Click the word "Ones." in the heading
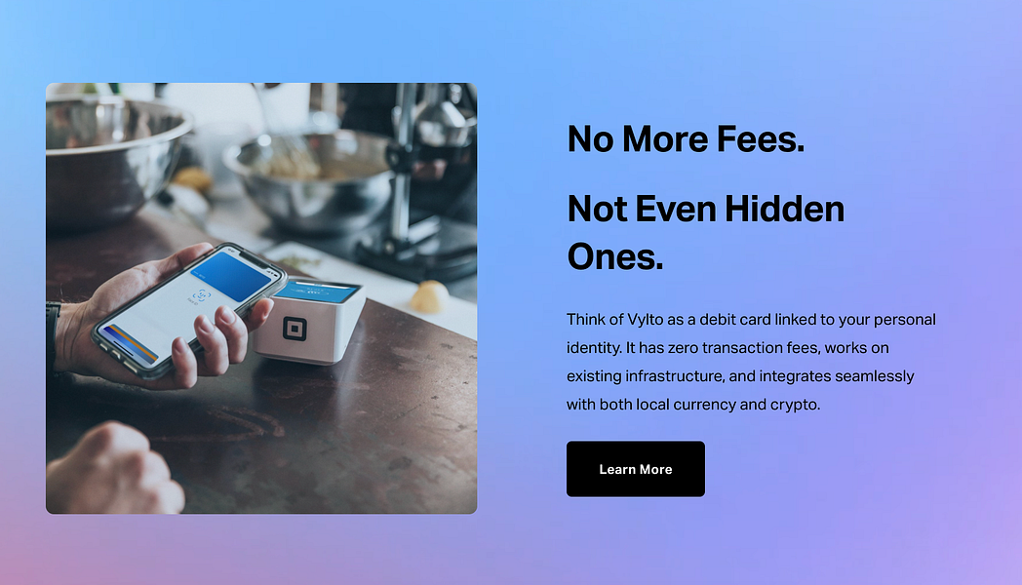The image size is (1022, 585). [615, 256]
